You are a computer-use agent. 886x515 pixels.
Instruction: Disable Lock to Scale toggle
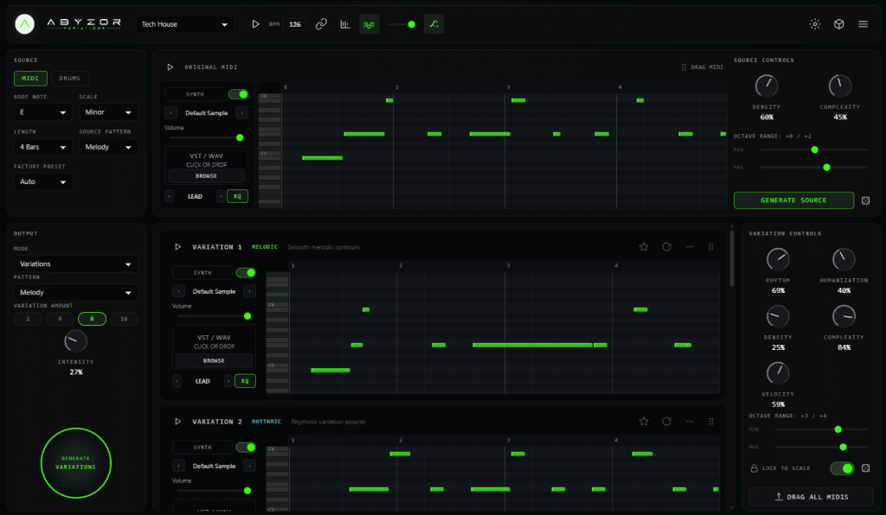pos(842,468)
